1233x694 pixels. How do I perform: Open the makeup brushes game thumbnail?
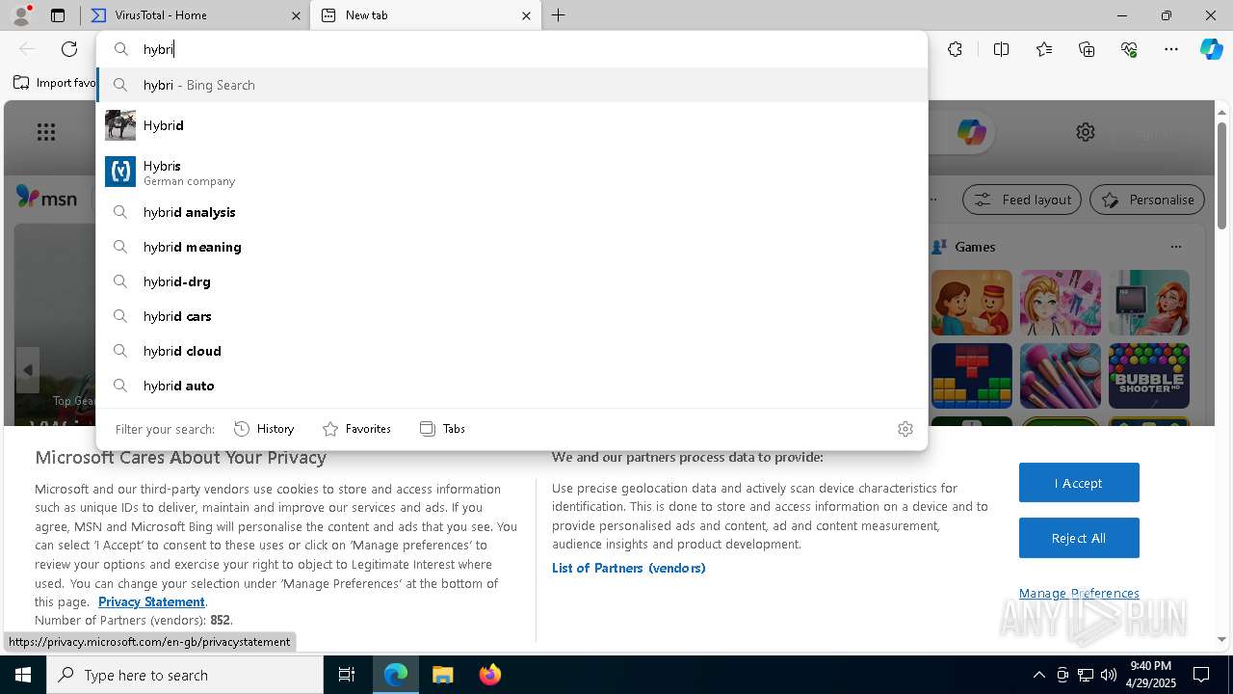(x=1061, y=376)
